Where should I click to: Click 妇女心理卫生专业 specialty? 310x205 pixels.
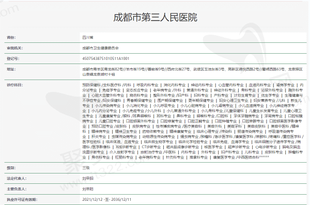(234, 101)
